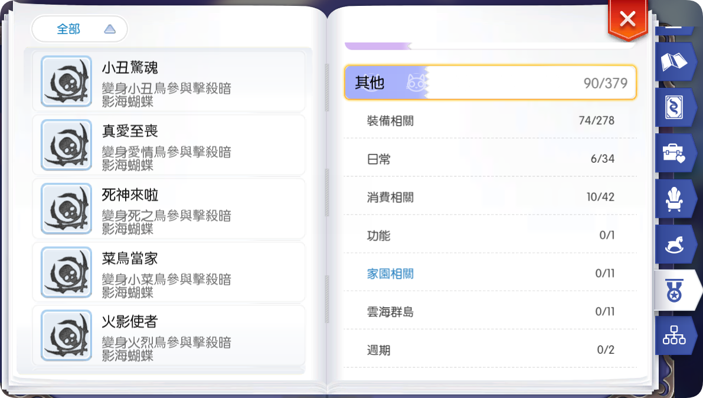Close the achievement book window

click(627, 19)
